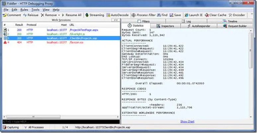Sort sessions by Host column
This screenshot has height=133, width=257.
coord(64,25)
